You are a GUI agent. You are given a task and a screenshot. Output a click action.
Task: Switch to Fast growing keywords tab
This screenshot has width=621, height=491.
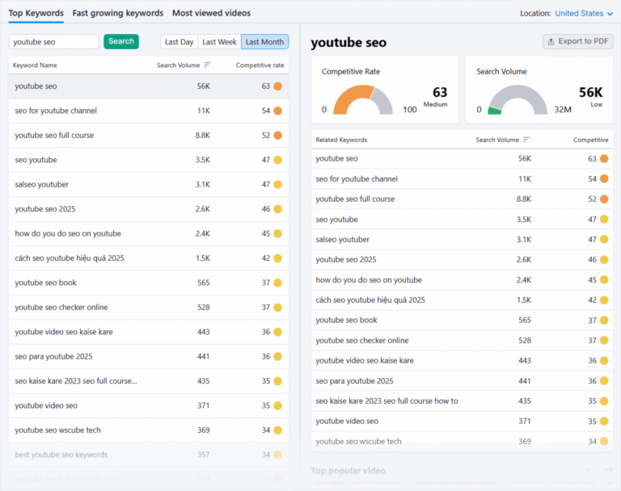[x=117, y=13]
